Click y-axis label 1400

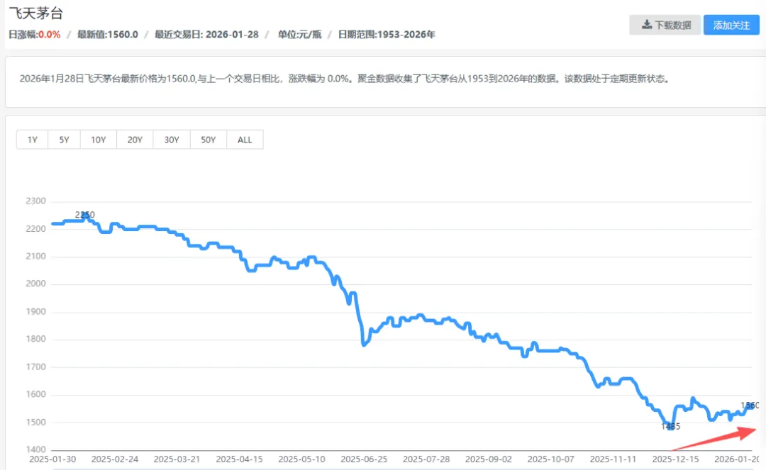point(35,449)
